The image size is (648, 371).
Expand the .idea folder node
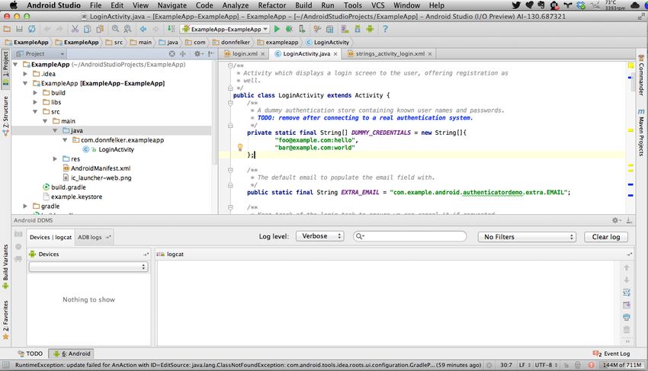pyautogui.click(x=25, y=74)
